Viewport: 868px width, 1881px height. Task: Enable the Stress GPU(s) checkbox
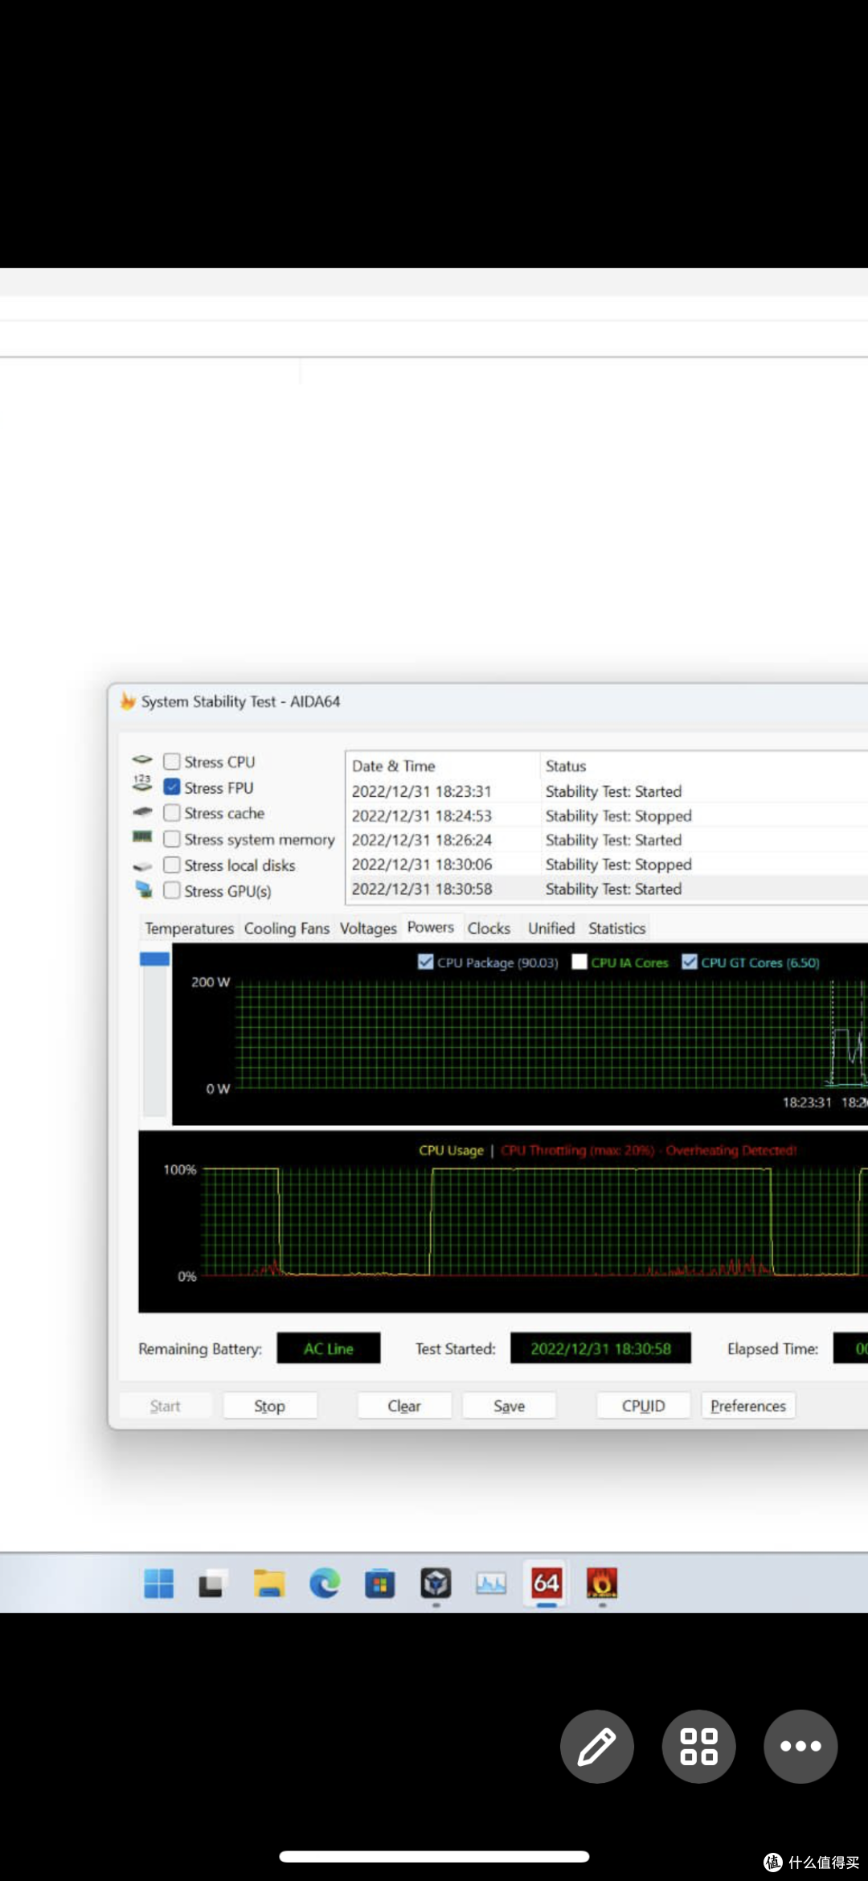pos(172,890)
